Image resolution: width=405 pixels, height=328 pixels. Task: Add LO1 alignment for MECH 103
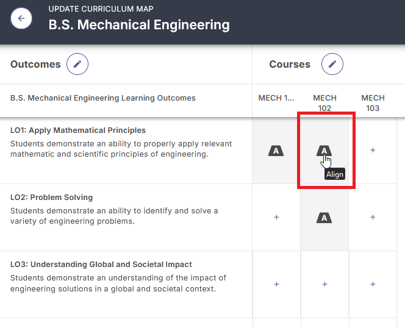[x=373, y=150]
